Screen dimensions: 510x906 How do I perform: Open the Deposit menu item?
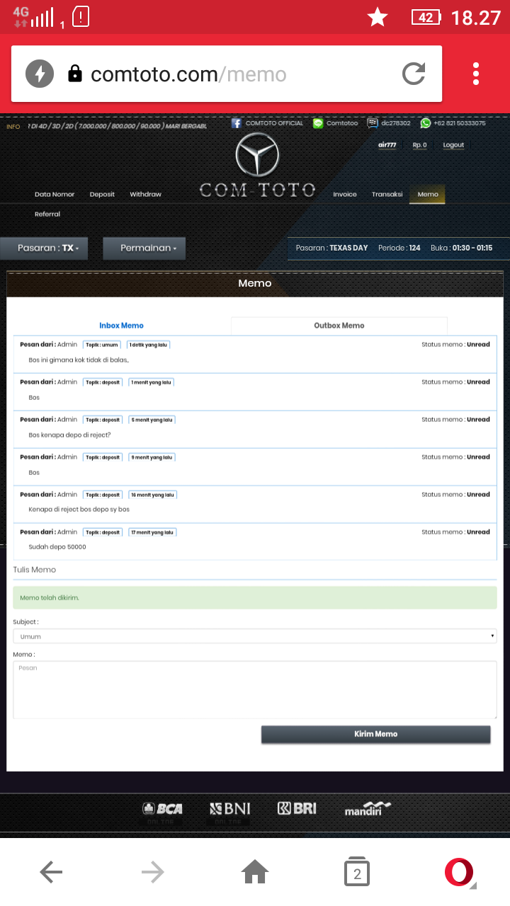coord(102,195)
